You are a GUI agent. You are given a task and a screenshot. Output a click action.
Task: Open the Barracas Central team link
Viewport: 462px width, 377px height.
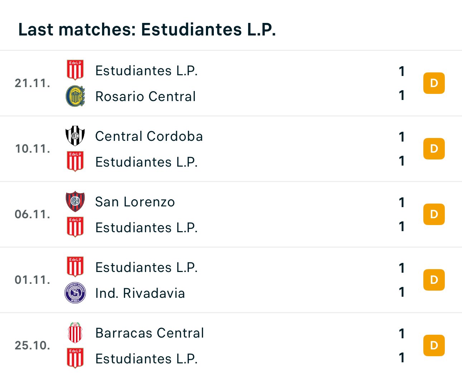tap(150, 333)
